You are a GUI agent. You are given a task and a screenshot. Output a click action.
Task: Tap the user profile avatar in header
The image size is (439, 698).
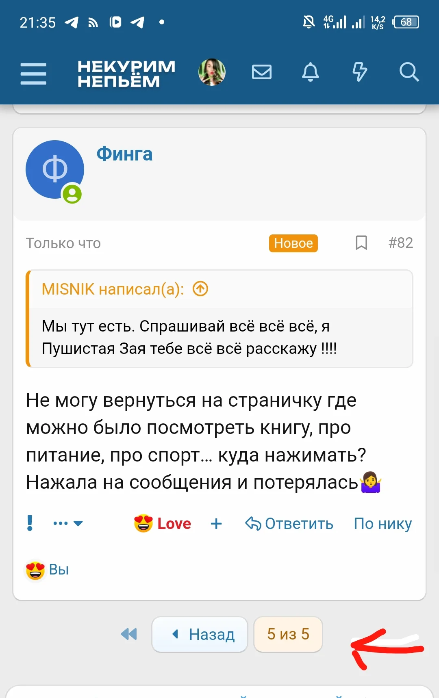(x=212, y=72)
